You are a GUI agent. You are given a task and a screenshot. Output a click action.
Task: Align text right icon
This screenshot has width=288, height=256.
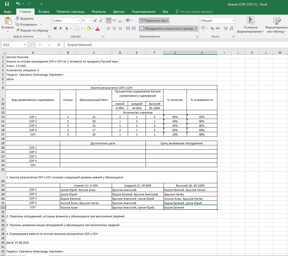pyautogui.click(x=120, y=28)
